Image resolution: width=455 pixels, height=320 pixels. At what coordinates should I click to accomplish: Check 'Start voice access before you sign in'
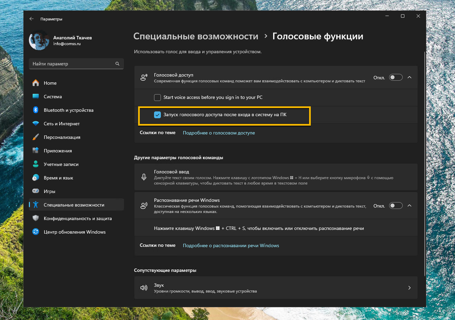pos(157,97)
